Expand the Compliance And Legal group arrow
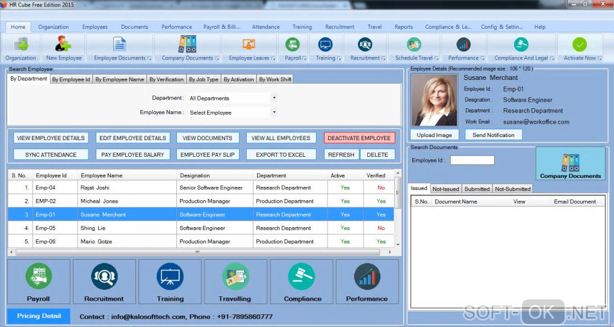614x327 pixels. (x=552, y=59)
